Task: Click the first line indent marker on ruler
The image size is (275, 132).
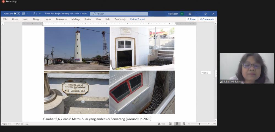Action: click(x=43, y=23)
